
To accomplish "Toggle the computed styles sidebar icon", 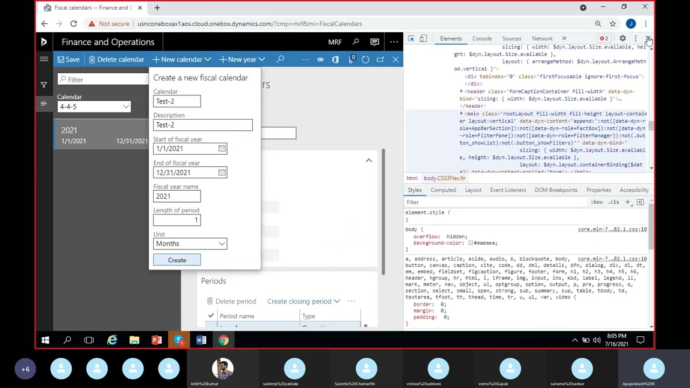I will (x=640, y=202).
